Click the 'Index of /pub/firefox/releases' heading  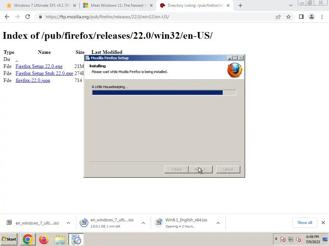pyautogui.click(x=107, y=36)
